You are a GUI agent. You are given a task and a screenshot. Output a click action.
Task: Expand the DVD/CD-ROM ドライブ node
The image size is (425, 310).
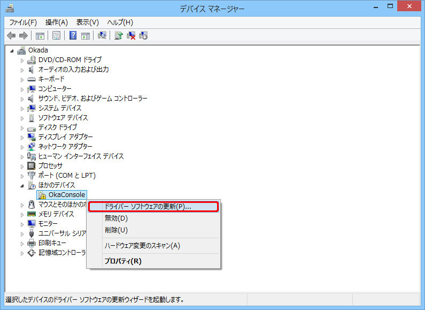(22, 61)
